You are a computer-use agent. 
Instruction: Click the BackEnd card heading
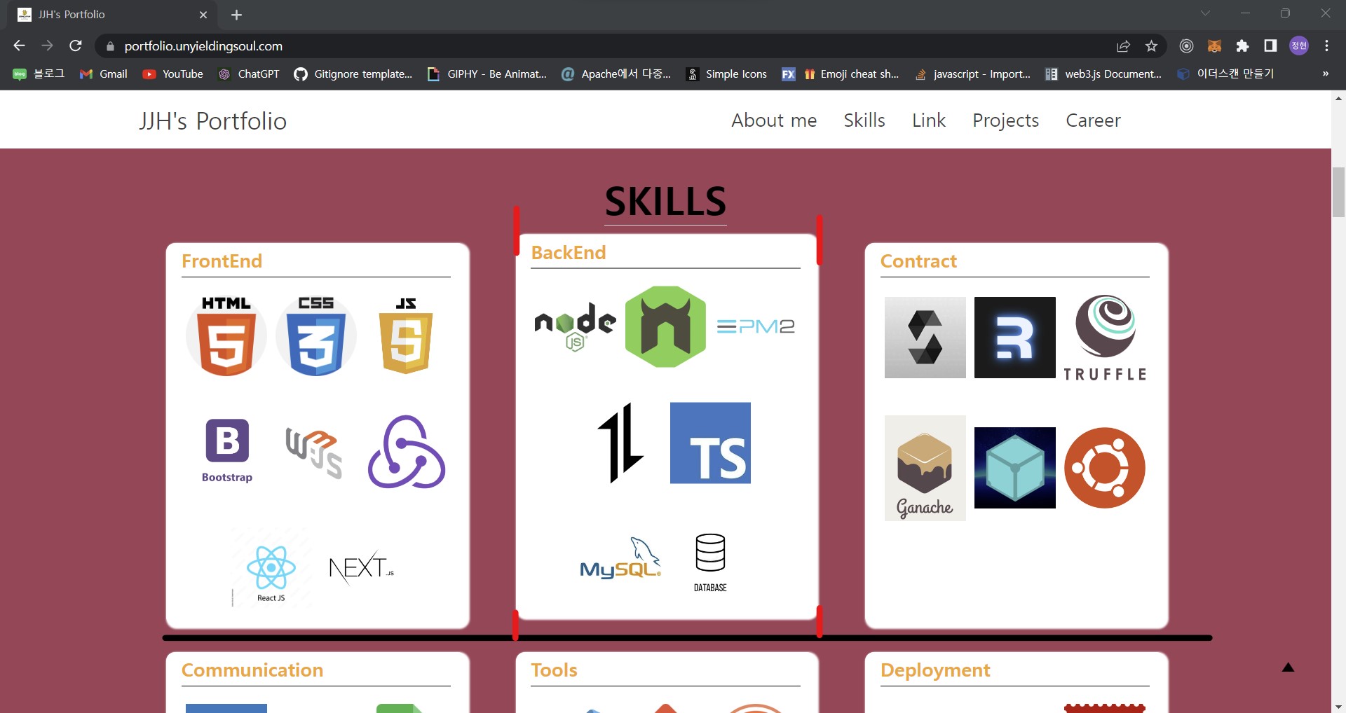pyautogui.click(x=568, y=253)
